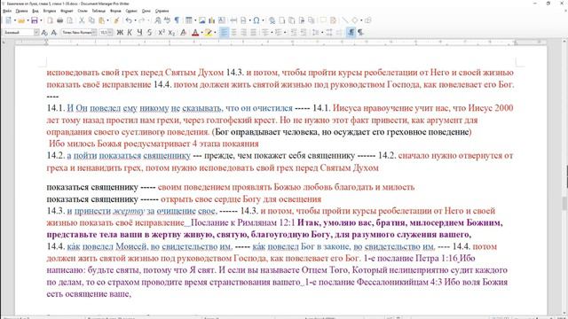Image resolution: width=568 pixels, height=319 pixels.
Task: Toggle strikethrough formatting
Action: tap(149, 33)
